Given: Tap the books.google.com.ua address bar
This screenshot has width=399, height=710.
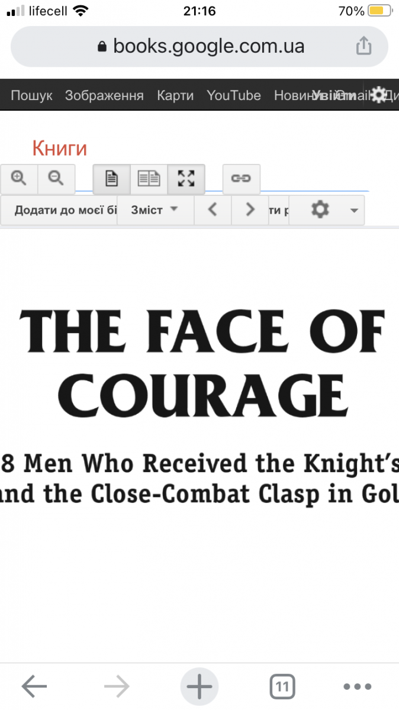Looking at the screenshot, I should tap(199, 46).
